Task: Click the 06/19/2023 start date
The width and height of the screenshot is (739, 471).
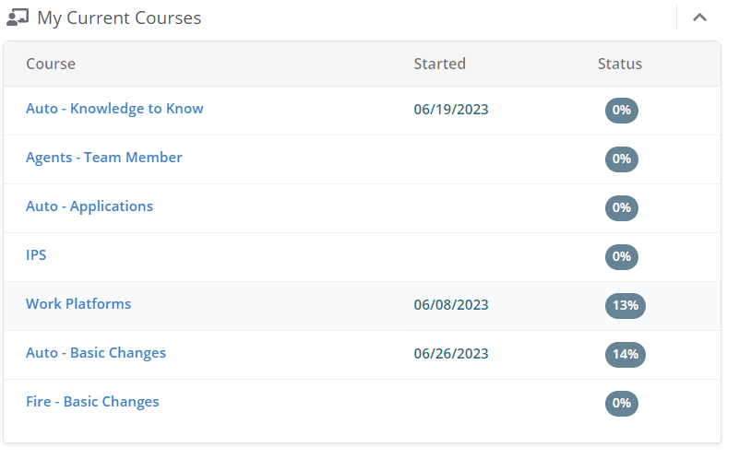Action: pyautogui.click(x=451, y=110)
